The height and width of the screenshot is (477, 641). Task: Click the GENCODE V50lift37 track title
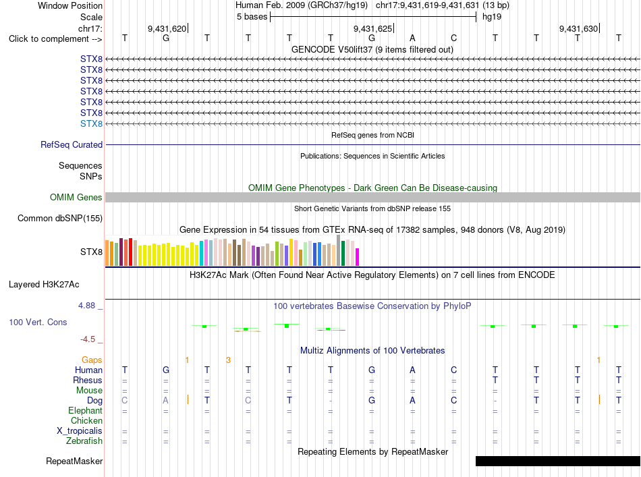[x=372, y=49]
